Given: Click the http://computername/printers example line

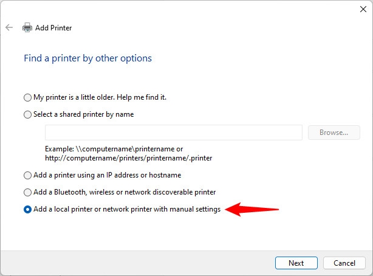Looking at the screenshot, I should [128, 158].
